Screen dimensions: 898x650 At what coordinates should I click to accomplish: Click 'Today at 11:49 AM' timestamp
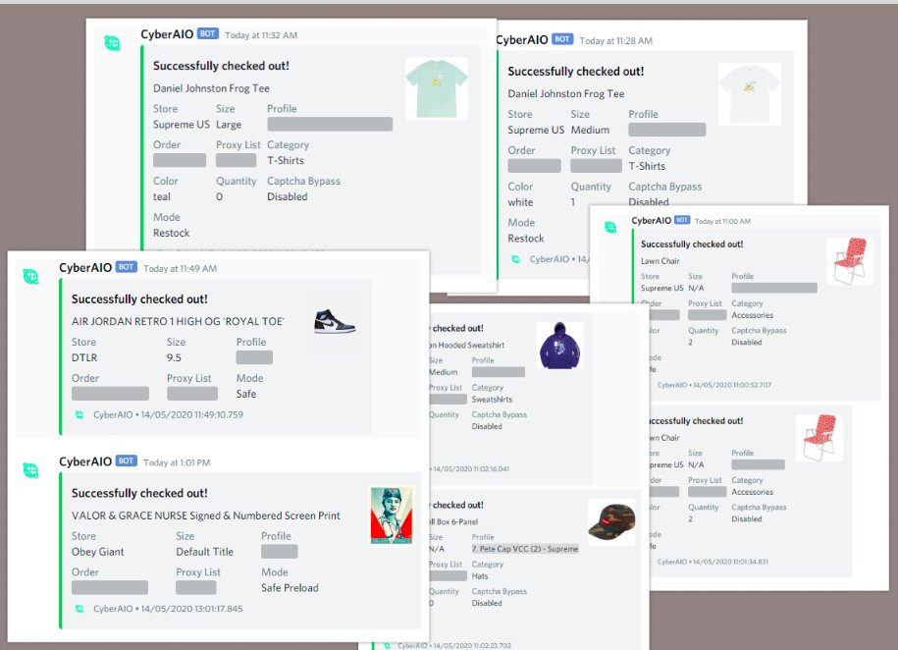[x=180, y=268]
